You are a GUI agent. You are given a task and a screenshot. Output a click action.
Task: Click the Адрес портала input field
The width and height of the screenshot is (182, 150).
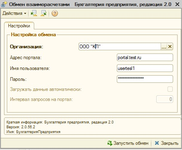click(145, 58)
